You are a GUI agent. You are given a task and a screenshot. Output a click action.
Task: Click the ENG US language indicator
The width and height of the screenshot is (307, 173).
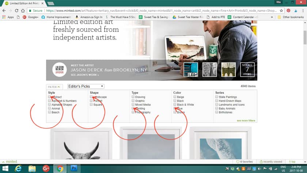tap(283, 169)
